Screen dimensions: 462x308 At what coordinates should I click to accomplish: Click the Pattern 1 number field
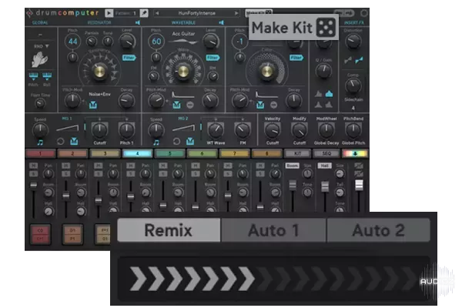coord(126,13)
